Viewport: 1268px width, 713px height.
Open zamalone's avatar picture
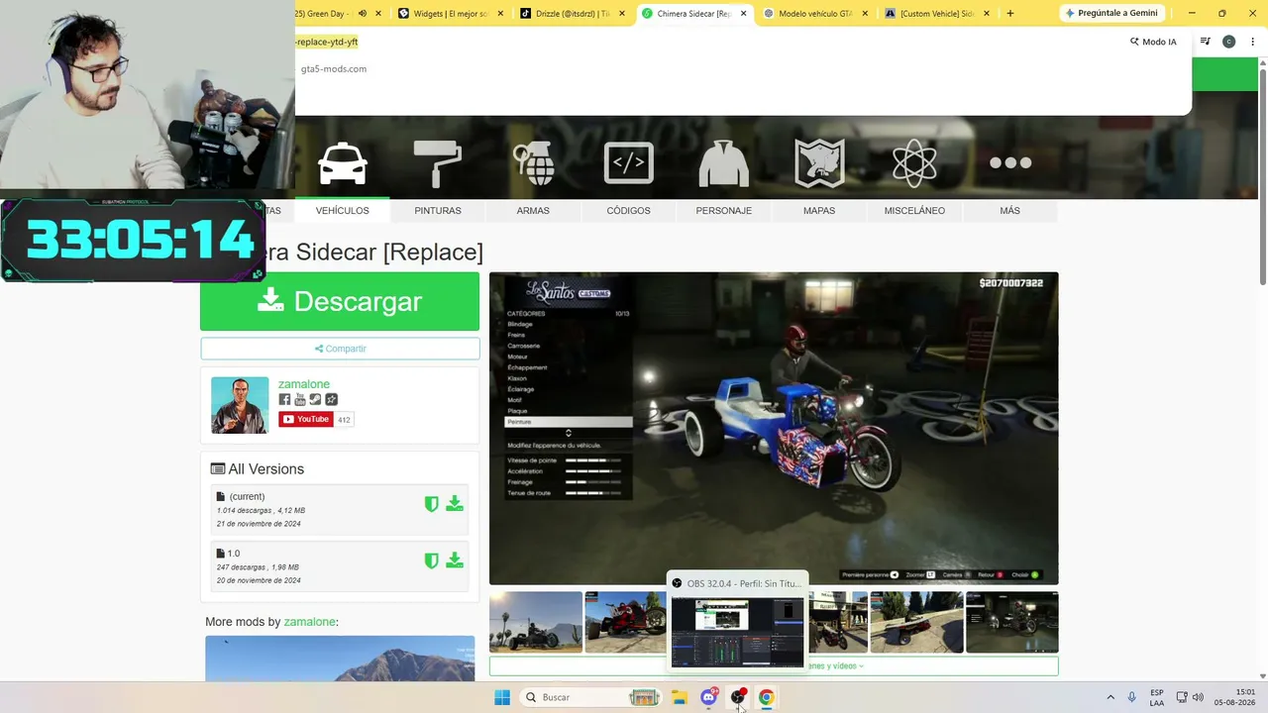click(x=240, y=405)
